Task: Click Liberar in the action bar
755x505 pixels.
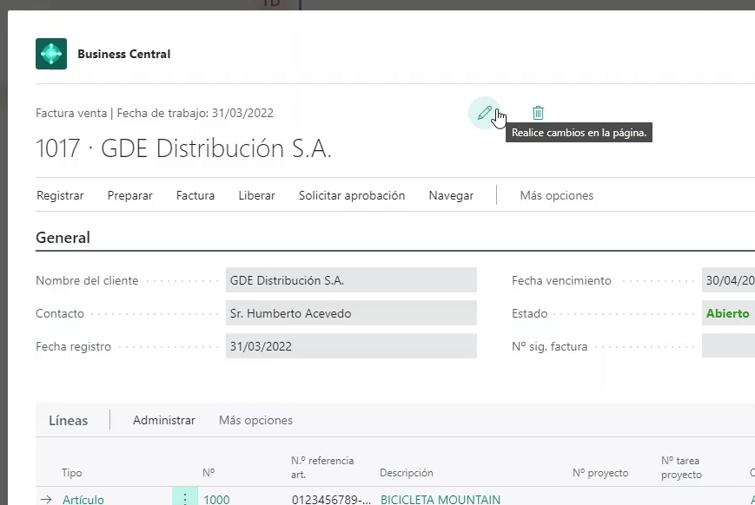Action: [x=256, y=195]
